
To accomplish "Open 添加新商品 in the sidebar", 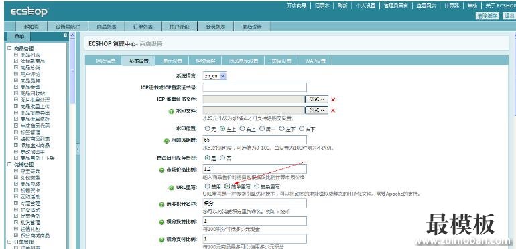I will [x=33, y=61].
